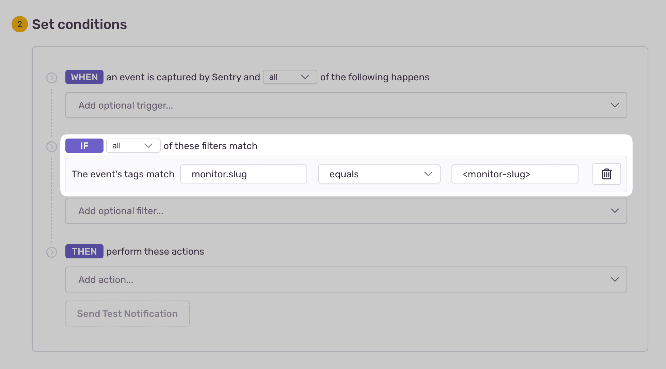The width and height of the screenshot is (666, 369).
Task: Open the 'equals' comparison dropdown
Action: [379, 174]
